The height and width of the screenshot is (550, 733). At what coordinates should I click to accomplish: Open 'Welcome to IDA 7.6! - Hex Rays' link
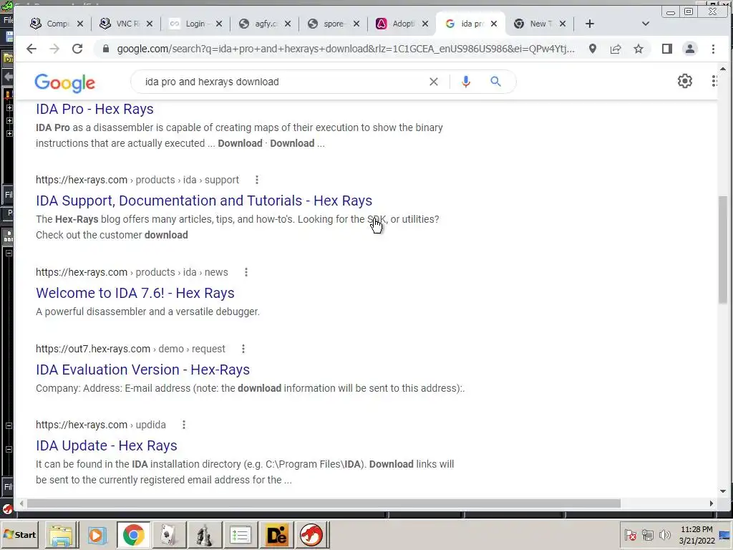(135, 293)
